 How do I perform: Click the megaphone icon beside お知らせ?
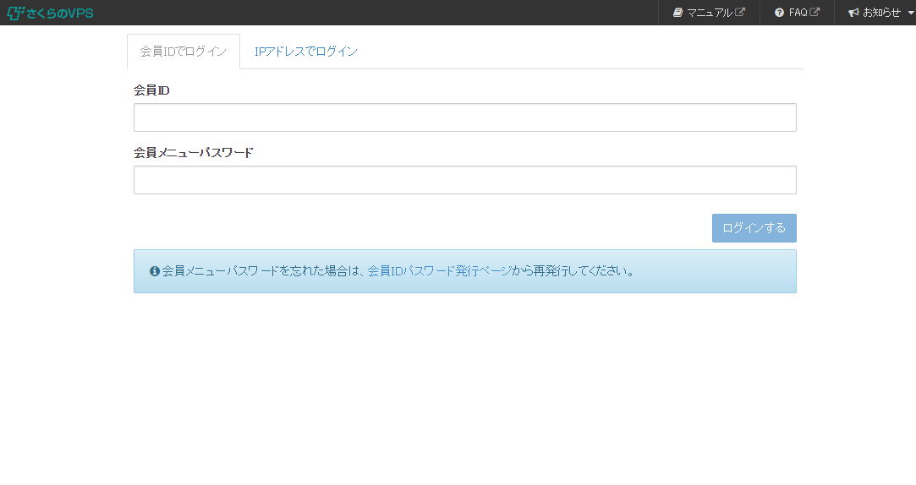[853, 13]
